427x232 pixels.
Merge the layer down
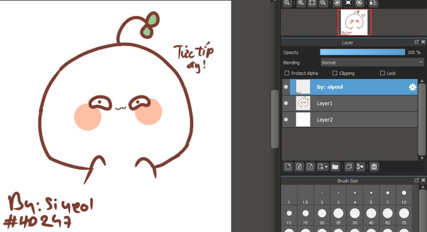(360, 167)
